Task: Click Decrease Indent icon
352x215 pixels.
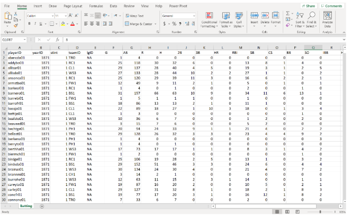Action: [x=105, y=24]
